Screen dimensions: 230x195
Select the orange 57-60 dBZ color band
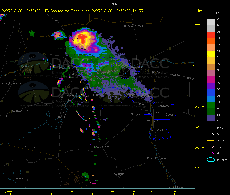pyautogui.click(x=211, y=41)
